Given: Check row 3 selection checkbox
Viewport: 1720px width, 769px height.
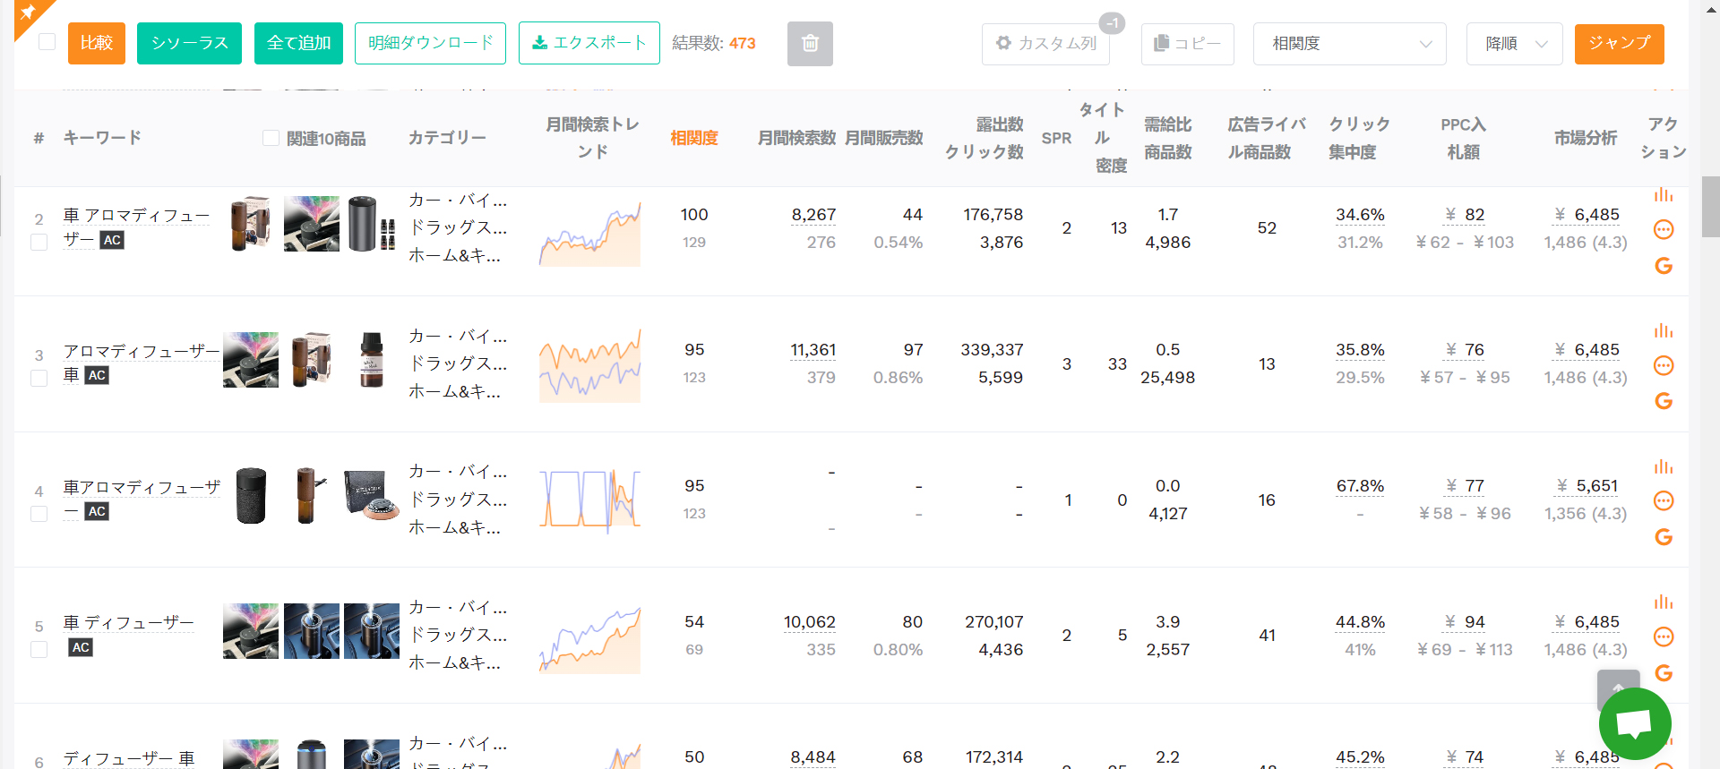Looking at the screenshot, I should pyautogui.click(x=39, y=378).
